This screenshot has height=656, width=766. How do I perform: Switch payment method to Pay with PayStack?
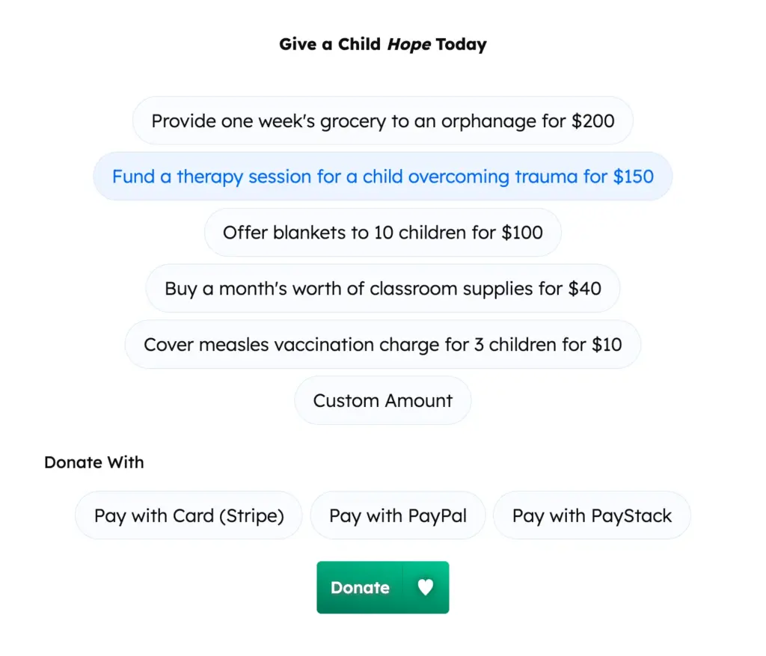pyautogui.click(x=592, y=515)
